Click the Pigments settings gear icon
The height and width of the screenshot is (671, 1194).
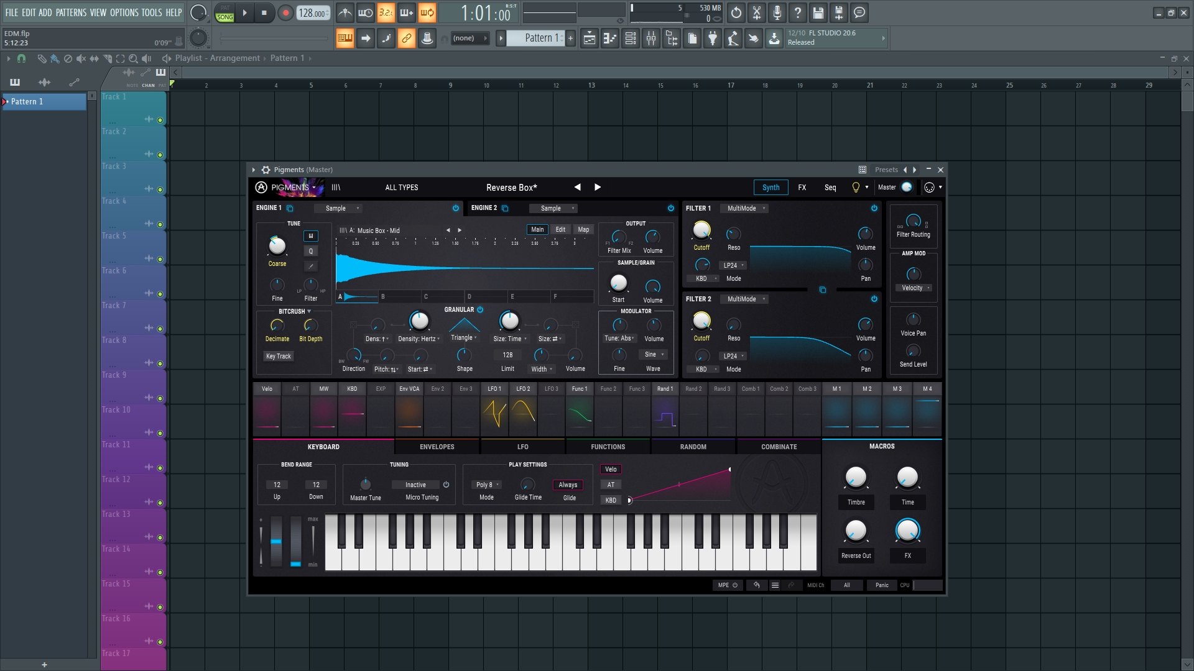coord(266,170)
